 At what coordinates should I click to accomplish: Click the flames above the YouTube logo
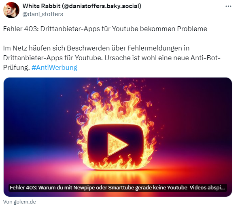coord(115,105)
